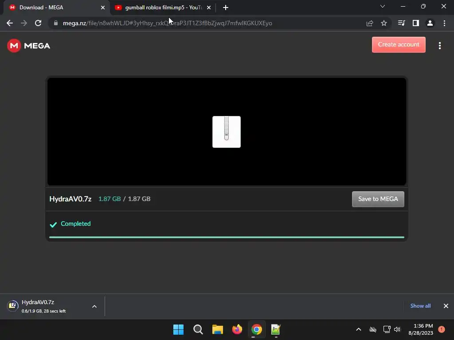Click the Chrome taskbar icon
454x340 pixels.
[x=257, y=329]
